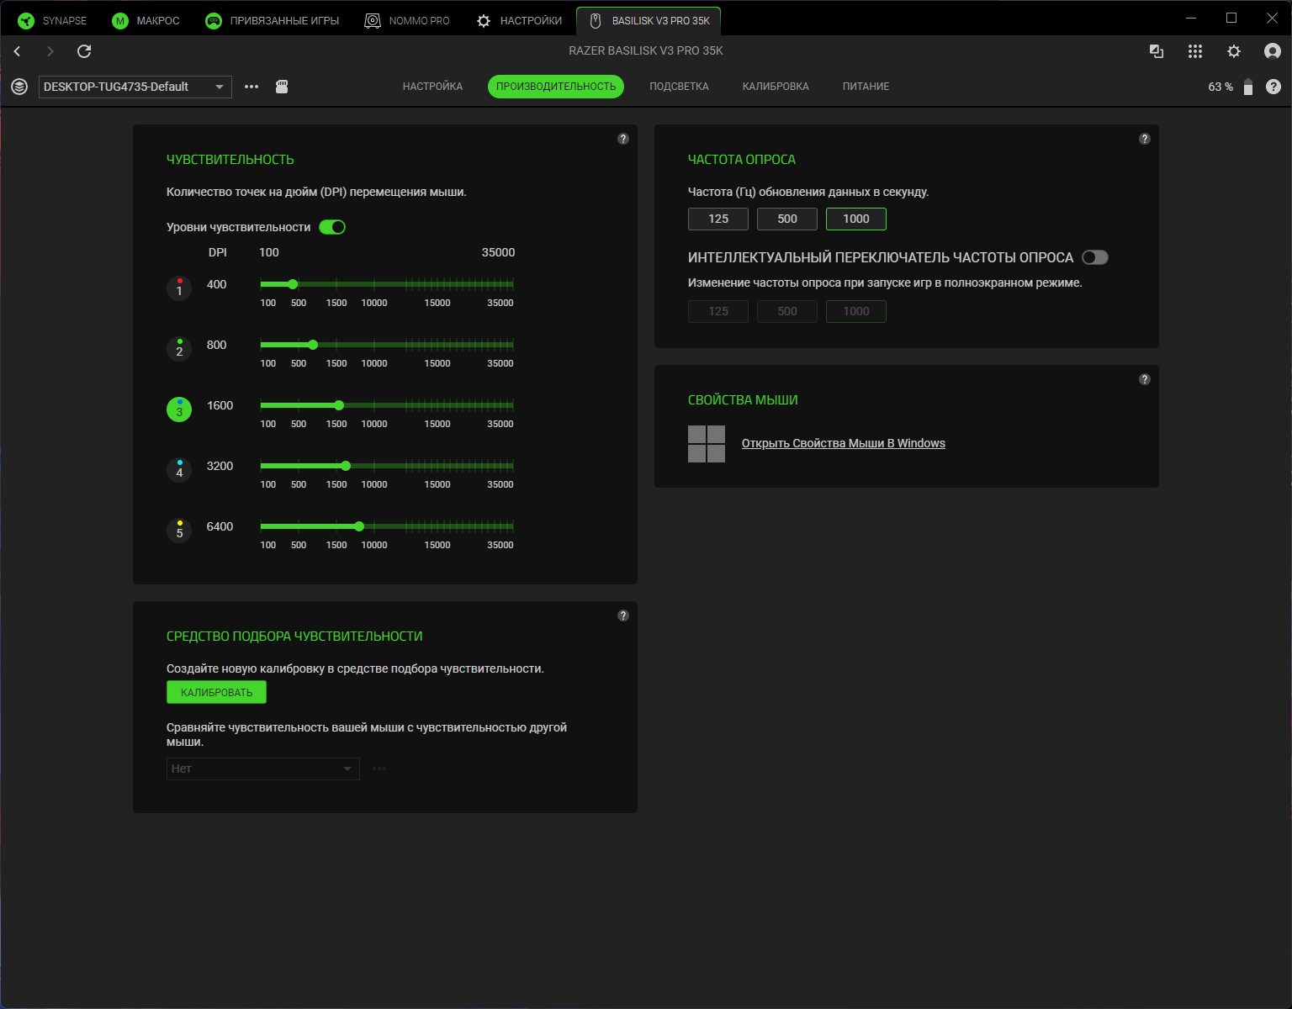
Task: Open the modules grid icon
Action: tap(1195, 51)
